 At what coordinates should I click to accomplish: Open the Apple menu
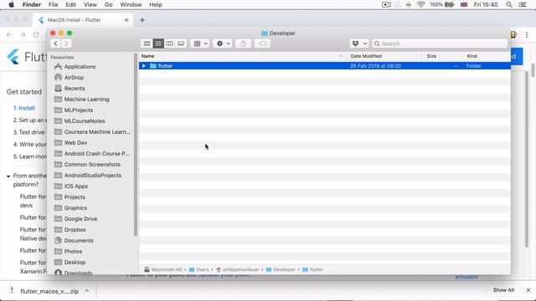click(11, 5)
